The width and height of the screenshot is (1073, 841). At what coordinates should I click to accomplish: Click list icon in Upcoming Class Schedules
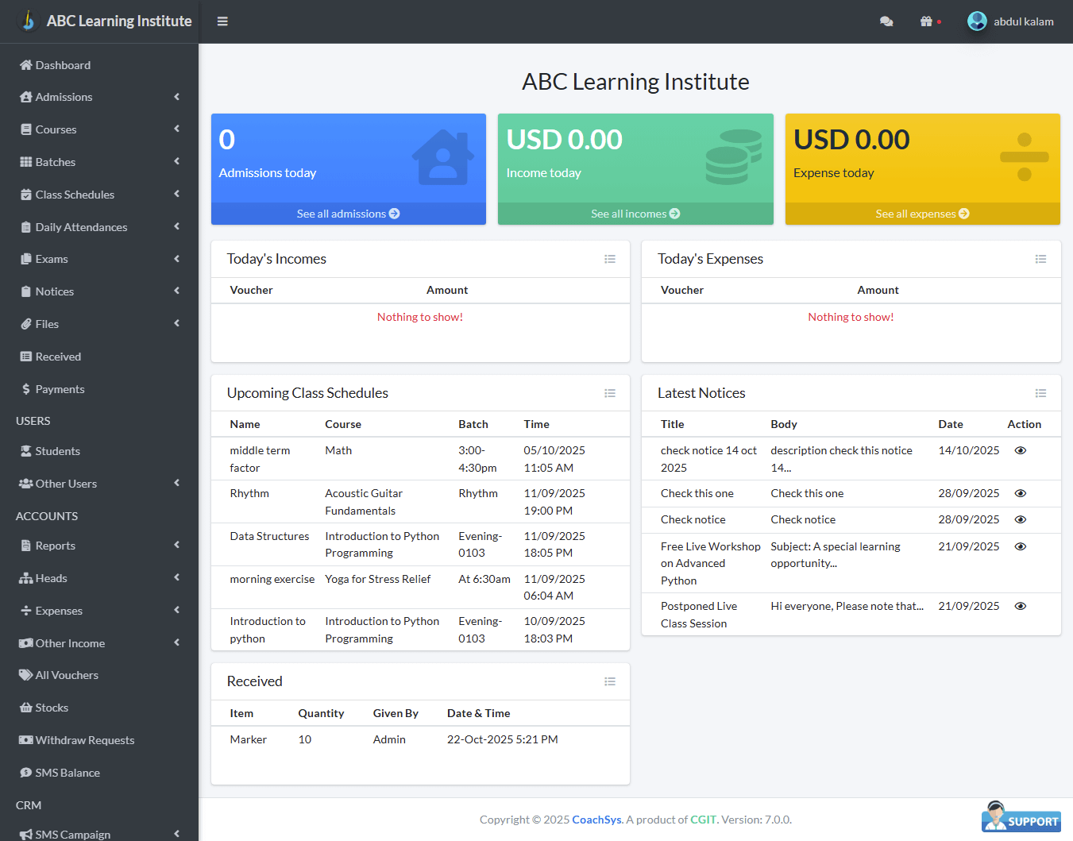(610, 393)
